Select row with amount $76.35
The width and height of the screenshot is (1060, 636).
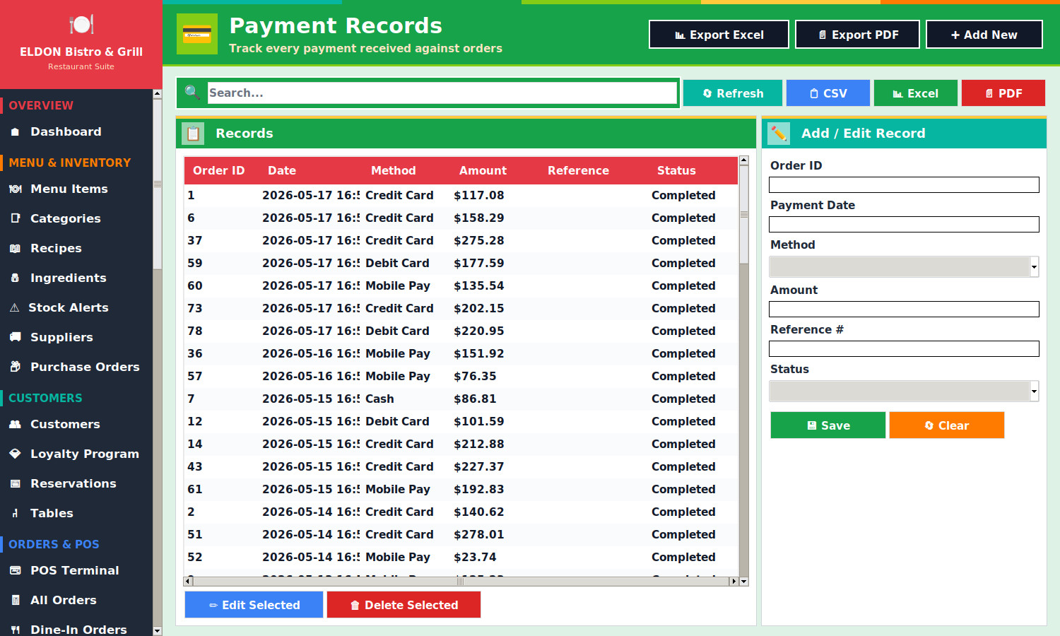pyautogui.click(x=461, y=376)
